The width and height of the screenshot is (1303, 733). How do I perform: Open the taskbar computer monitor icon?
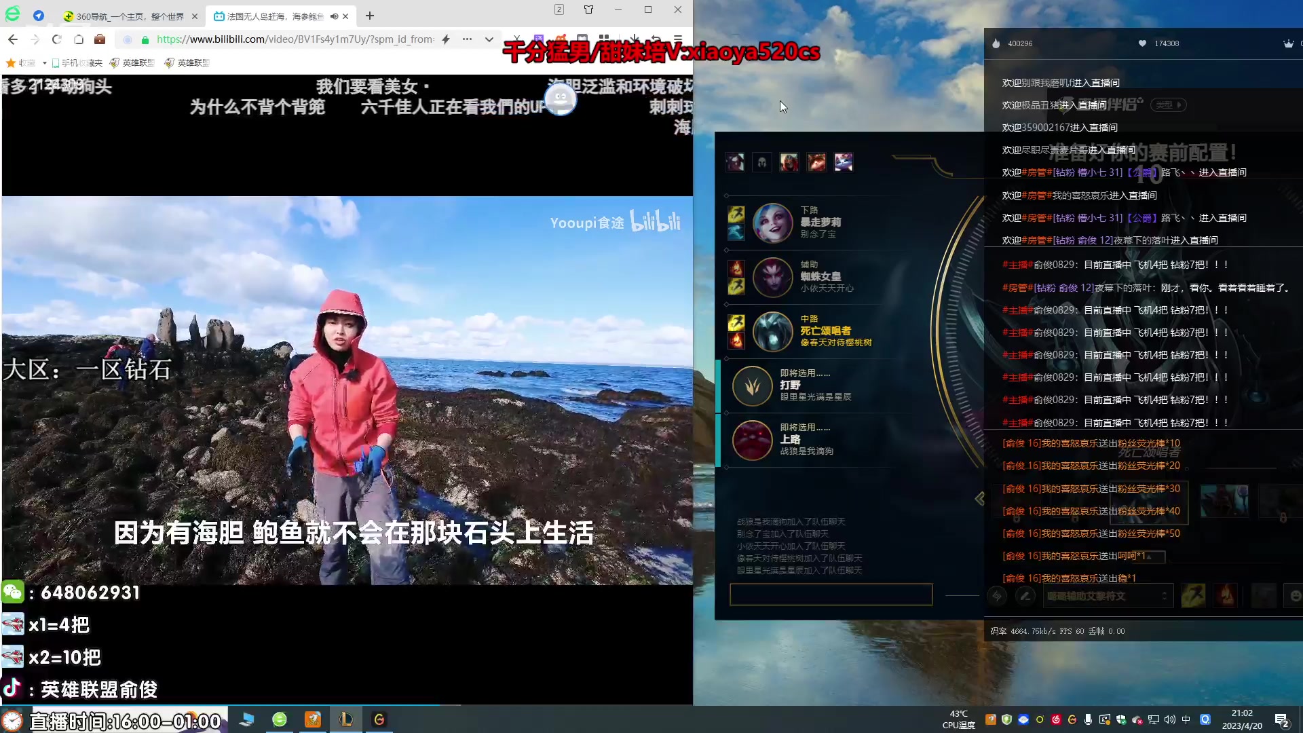pyautogui.click(x=246, y=719)
